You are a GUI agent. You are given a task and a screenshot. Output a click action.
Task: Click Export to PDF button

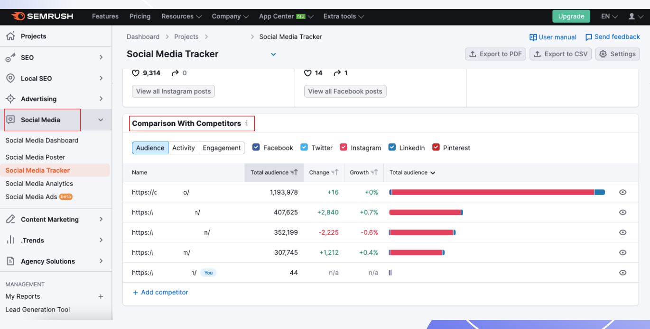(x=495, y=54)
